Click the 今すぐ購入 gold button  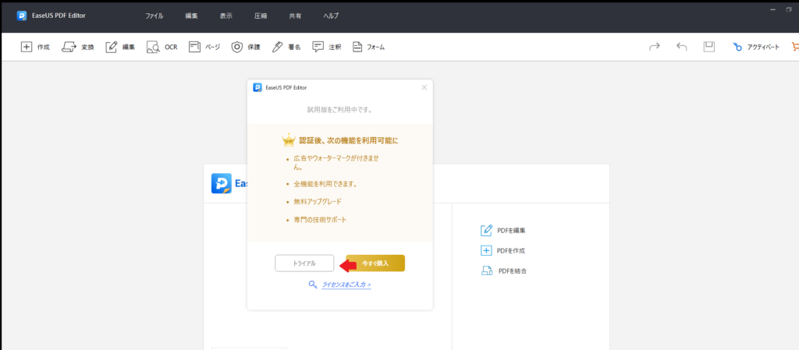(x=375, y=263)
